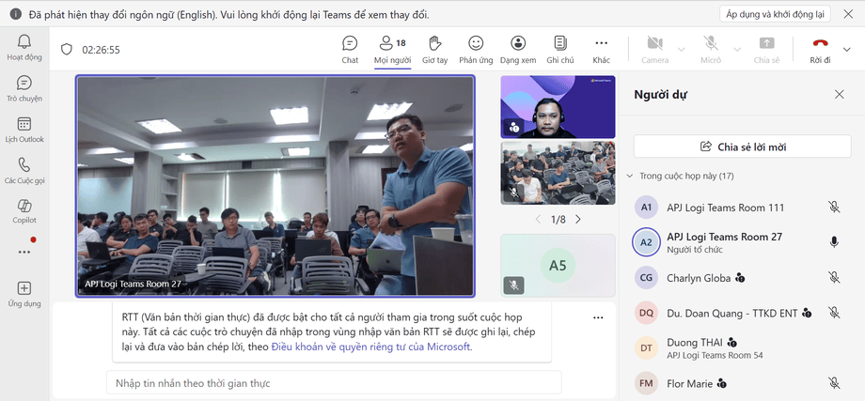Screen dimensions: 865x401
Task: Open the Chat panel from meeting toolbar
Action: click(350, 49)
